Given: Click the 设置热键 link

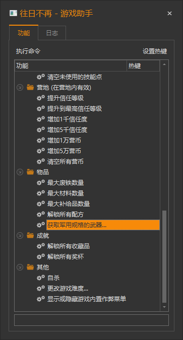Looking at the screenshot, I should 155,51.
